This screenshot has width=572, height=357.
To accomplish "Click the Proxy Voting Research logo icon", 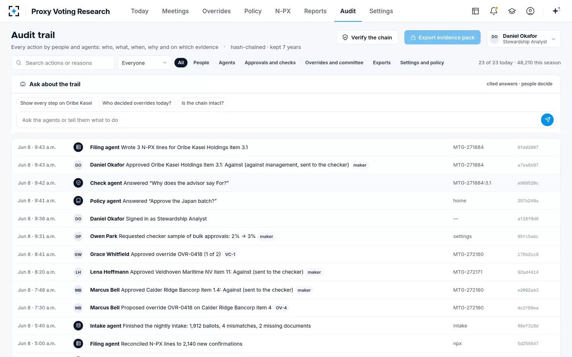I will 14,11.
